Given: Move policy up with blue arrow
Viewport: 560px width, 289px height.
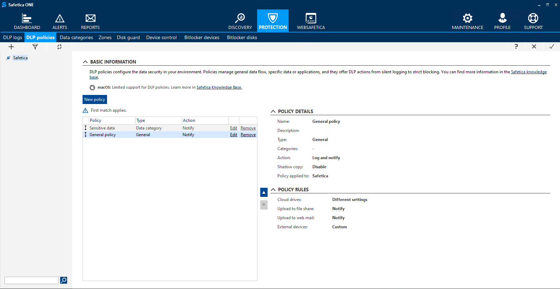Looking at the screenshot, I should pos(264,192).
